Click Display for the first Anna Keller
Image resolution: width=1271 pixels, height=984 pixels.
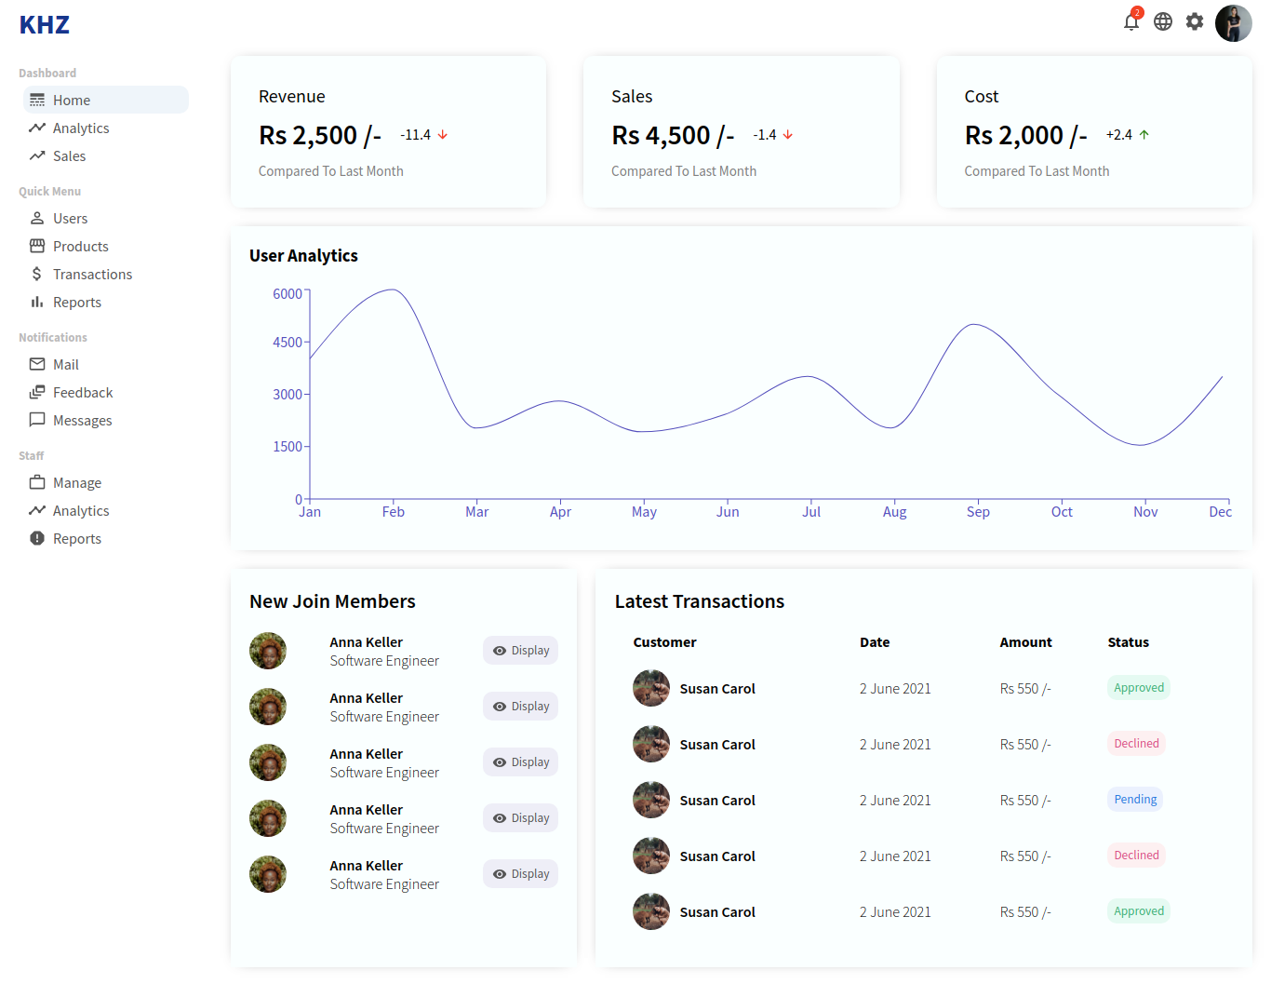pyautogui.click(x=520, y=651)
